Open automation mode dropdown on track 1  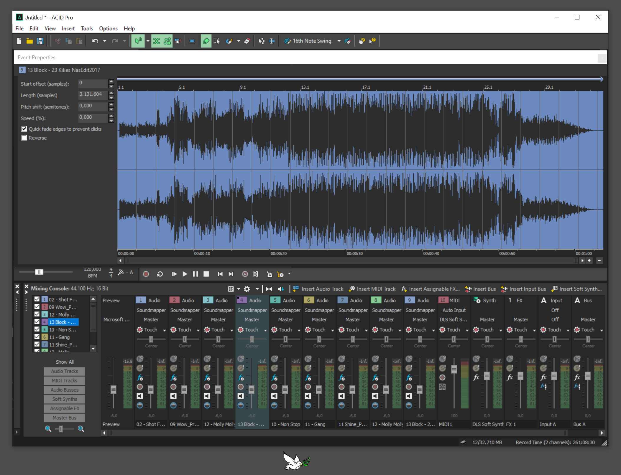coord(165,330)
